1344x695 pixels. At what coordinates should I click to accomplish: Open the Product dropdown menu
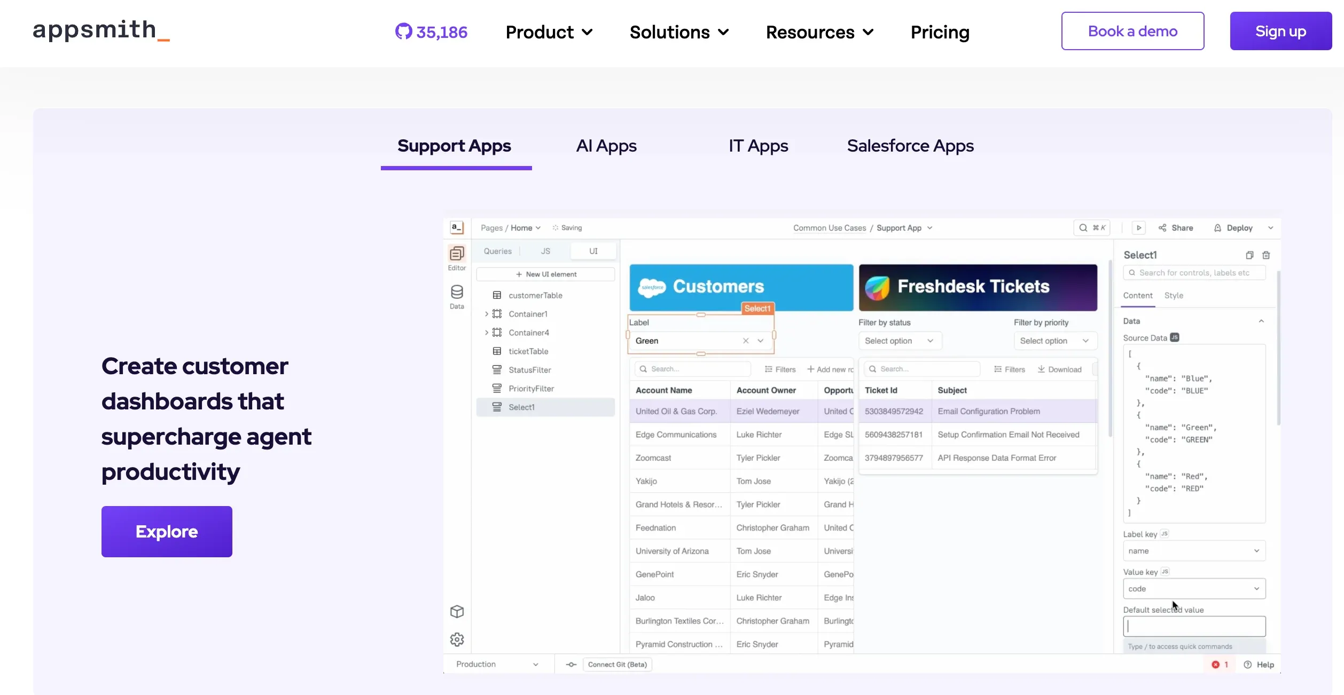click(549, 32)
